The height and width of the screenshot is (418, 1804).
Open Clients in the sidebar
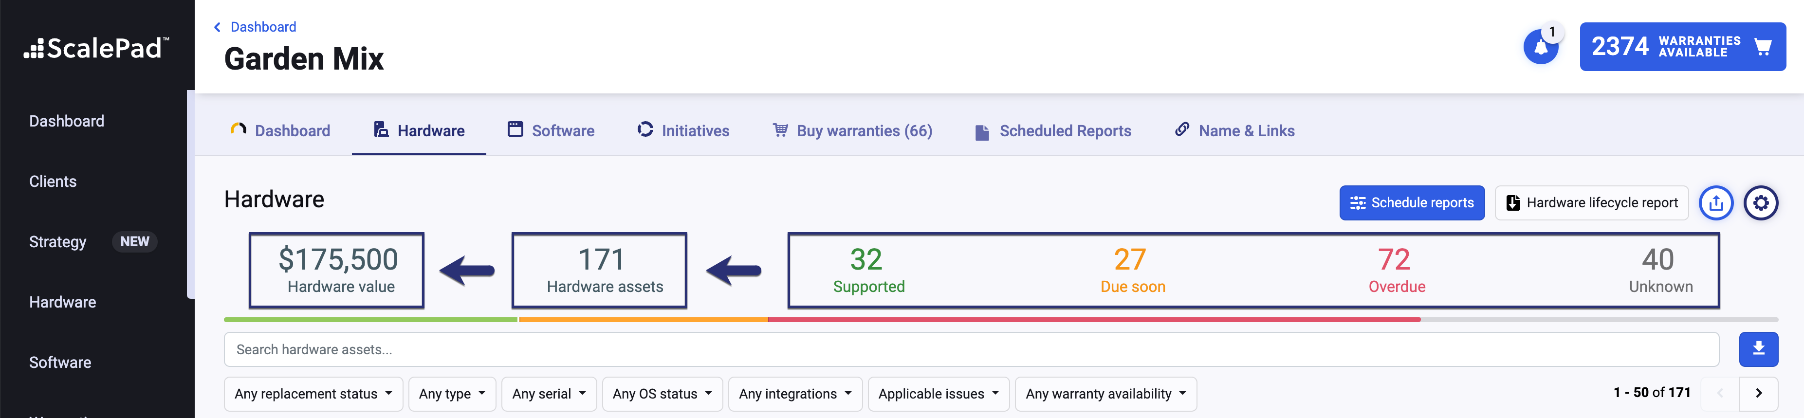click(x=53, y=182)
